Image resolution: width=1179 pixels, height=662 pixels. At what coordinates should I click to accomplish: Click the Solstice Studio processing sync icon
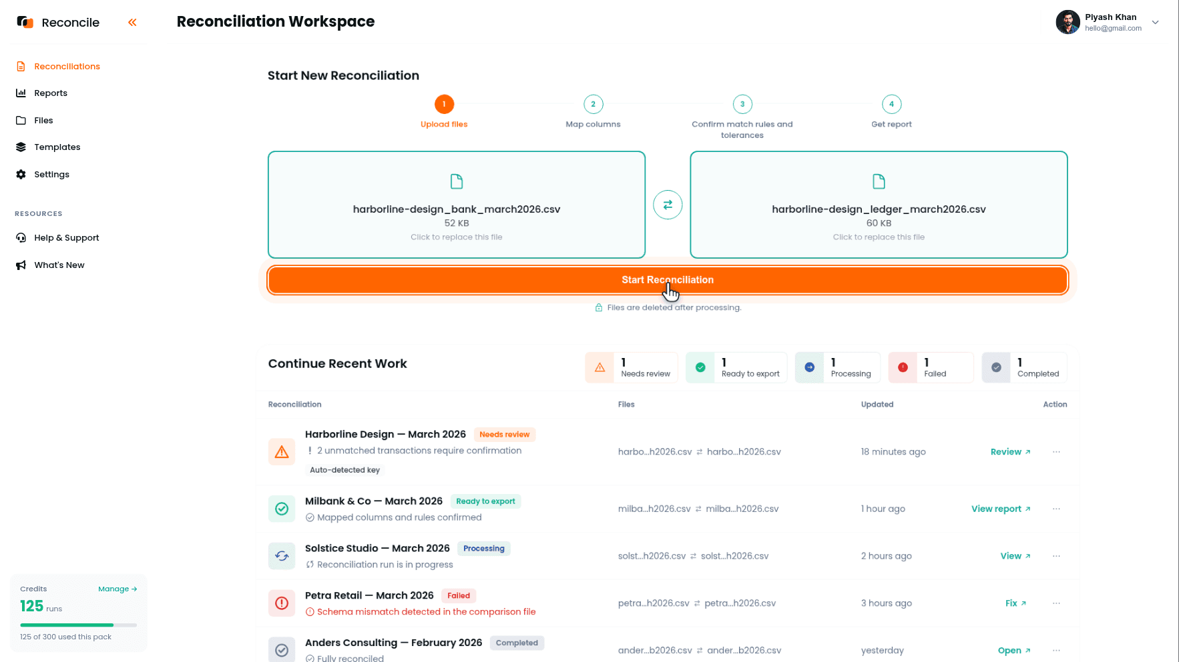coord(282,556)
